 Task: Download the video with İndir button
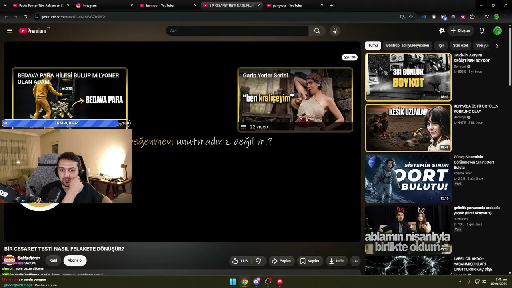point(336,261)
